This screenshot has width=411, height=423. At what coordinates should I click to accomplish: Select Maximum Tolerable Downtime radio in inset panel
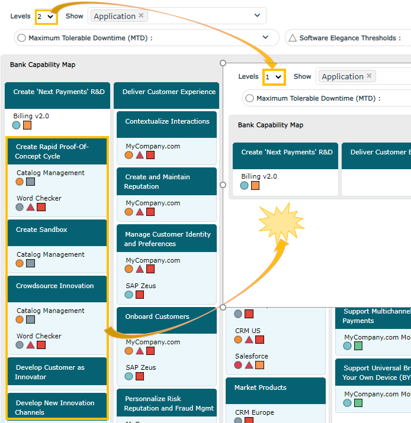250,99
